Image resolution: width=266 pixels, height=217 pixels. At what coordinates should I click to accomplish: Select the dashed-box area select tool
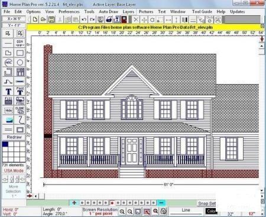[x=20, y=34]
